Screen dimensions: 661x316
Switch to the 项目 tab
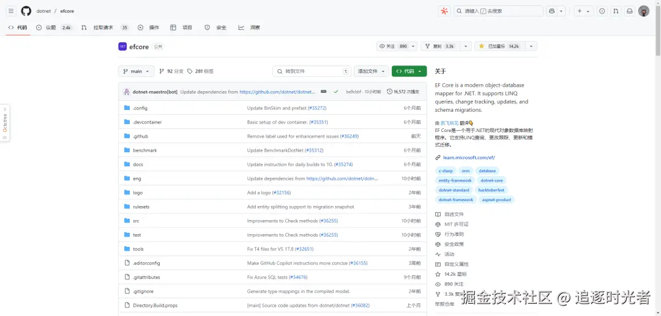pos(181,28)
